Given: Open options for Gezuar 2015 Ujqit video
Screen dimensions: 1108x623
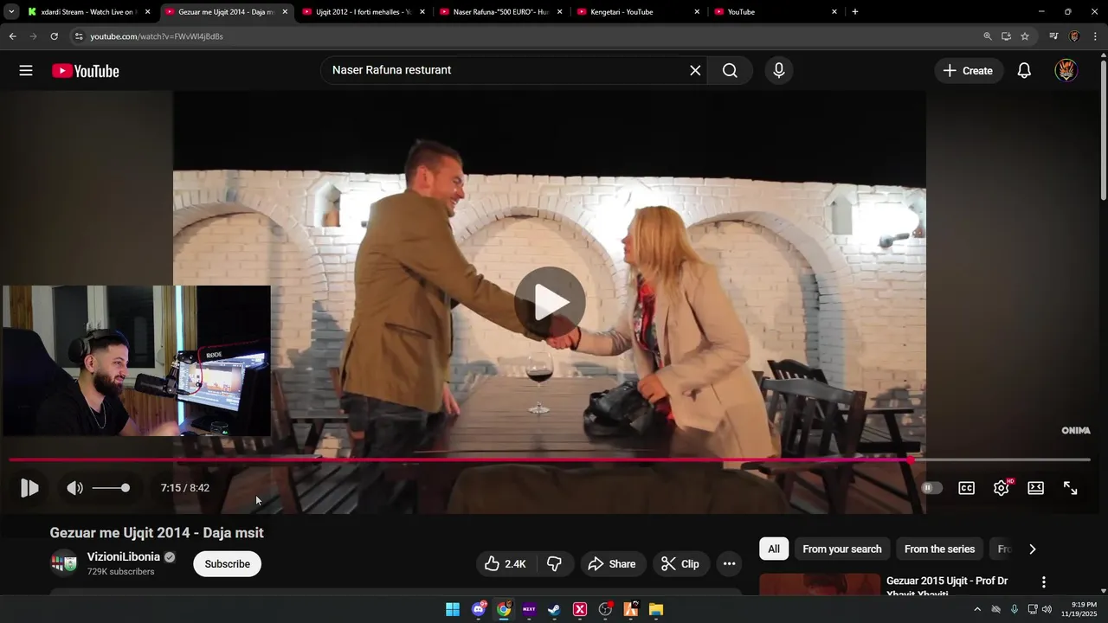Looking at the screenshot, I should [x=1044, y=582].
